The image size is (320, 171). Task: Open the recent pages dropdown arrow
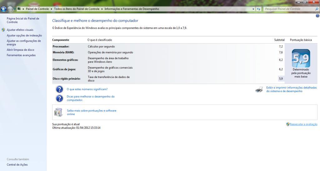(15, 9)
